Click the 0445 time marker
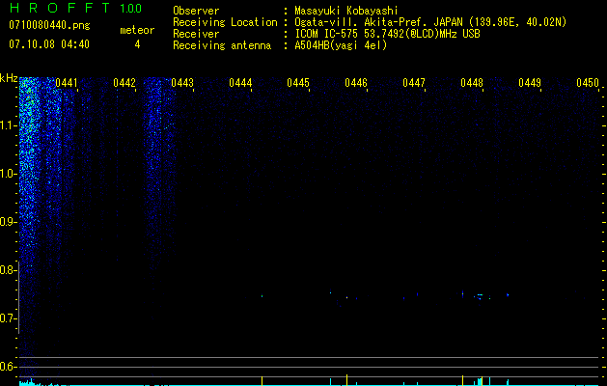Screen dimensions: 607x386 [x=297, y=83]
